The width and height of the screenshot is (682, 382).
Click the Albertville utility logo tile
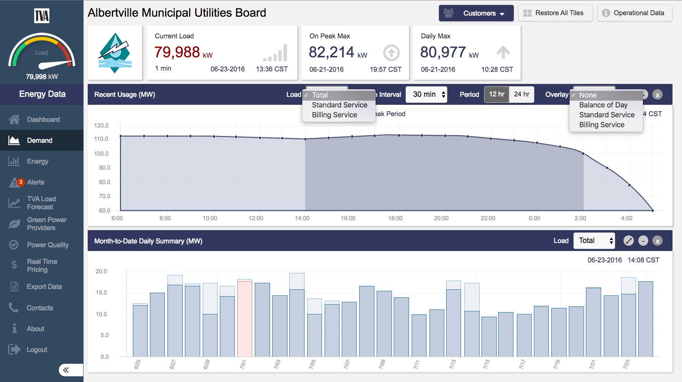click(115, 53)
